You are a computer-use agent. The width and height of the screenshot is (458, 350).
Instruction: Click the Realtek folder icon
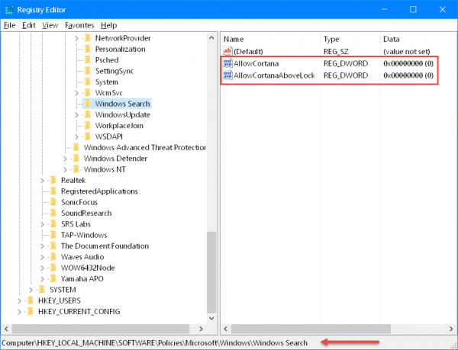click(53, 180)
